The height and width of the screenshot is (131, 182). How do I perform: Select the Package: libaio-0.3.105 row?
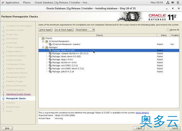click(109, 50)
